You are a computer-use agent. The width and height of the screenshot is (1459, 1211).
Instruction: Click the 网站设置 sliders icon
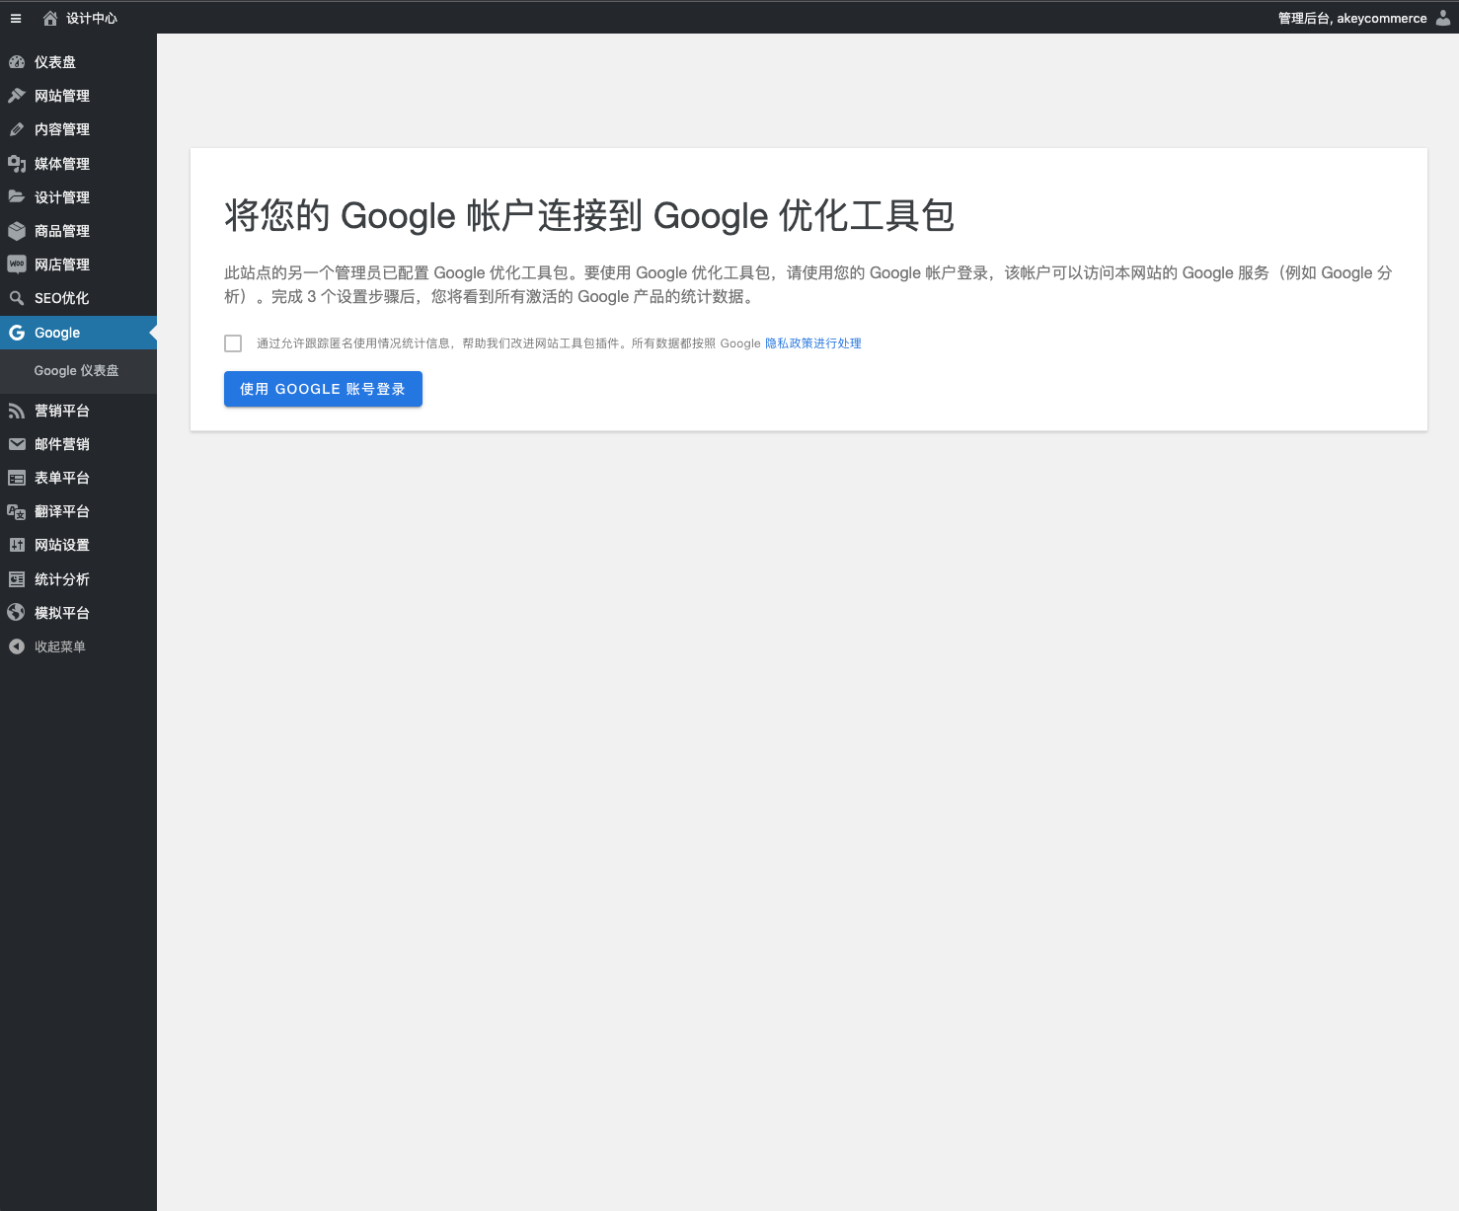(x=17, y=545)
